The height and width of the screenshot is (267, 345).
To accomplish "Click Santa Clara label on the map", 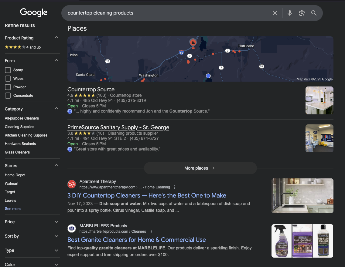I will pos(85,75).
